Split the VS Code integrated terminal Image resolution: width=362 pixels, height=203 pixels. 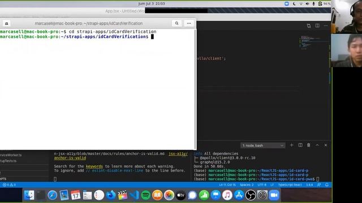coord(300,145)
